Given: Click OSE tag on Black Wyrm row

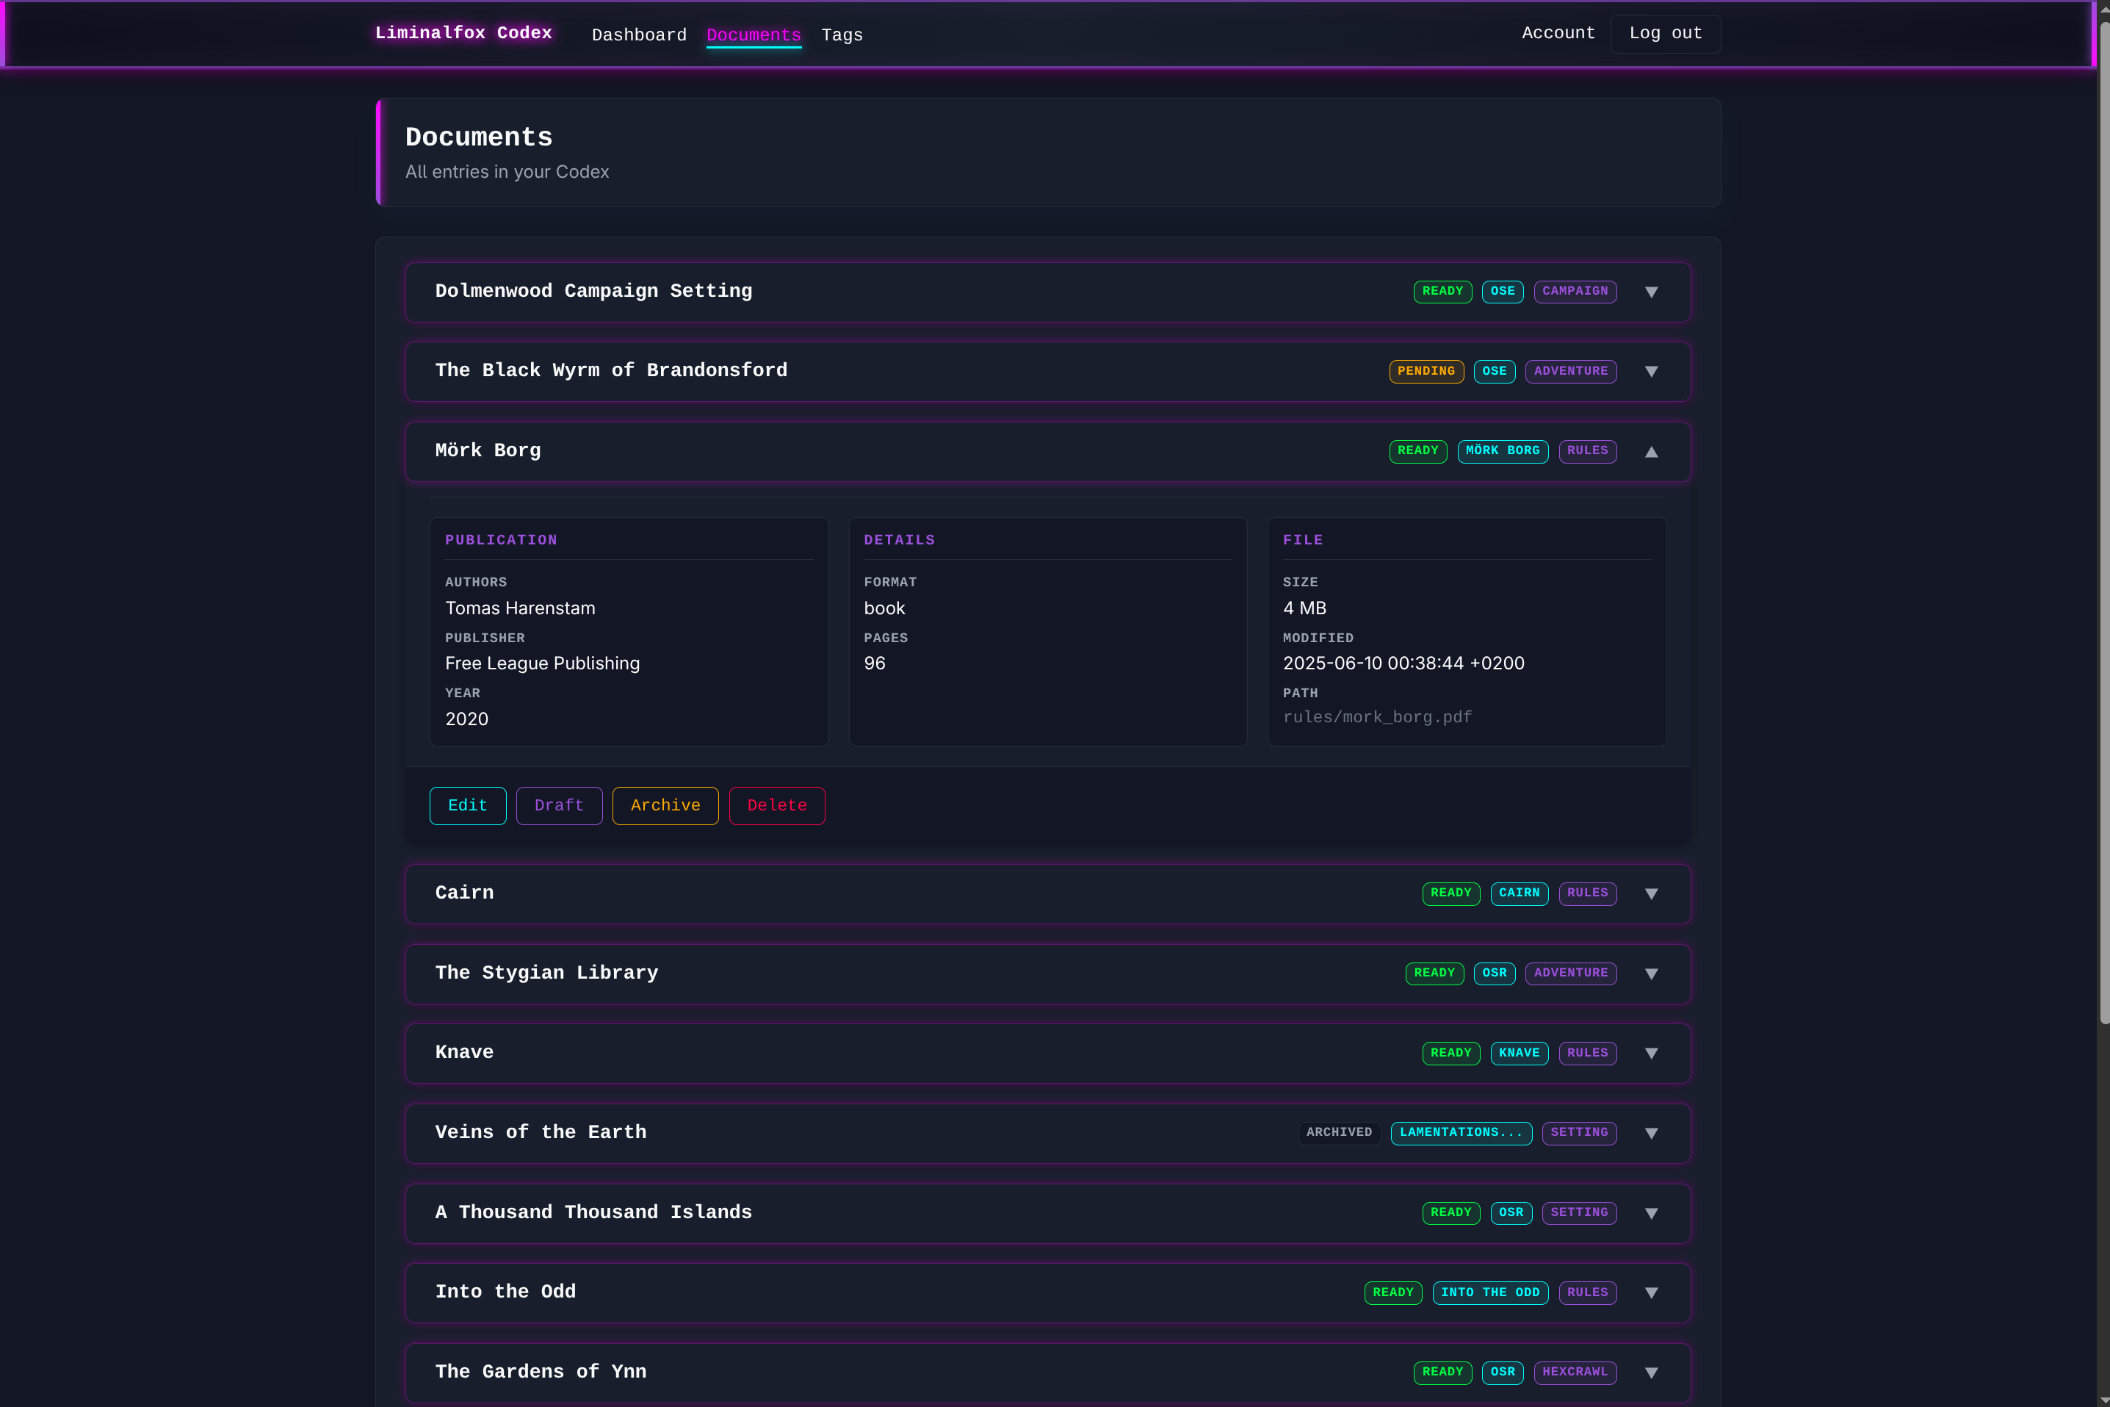Looking at the screenshot, I should [1494, 372].
